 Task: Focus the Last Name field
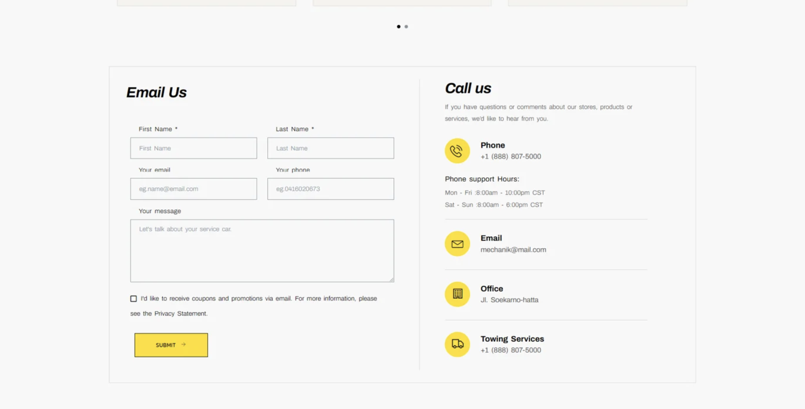coord(330,148)
